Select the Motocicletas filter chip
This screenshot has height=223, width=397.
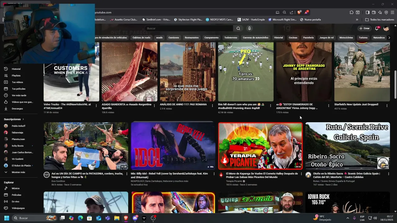(346, 37)
